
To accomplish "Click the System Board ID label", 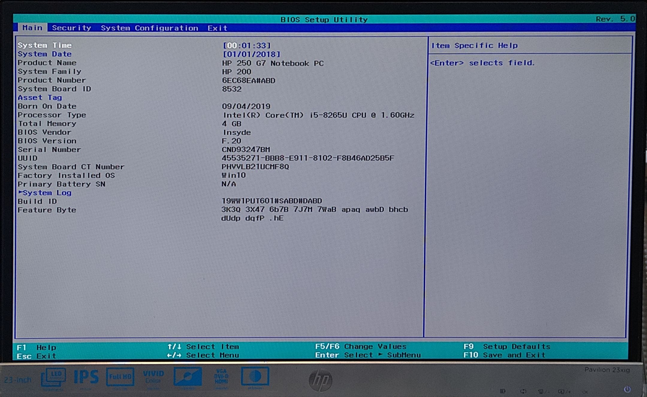I will pos(54,89).
